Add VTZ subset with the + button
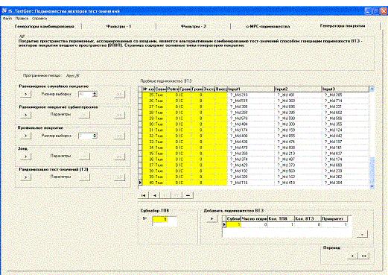The image size is (388, 275). (x=212, y=219)
